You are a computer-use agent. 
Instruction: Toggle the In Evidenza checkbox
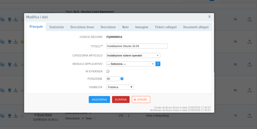click(108, 71)
